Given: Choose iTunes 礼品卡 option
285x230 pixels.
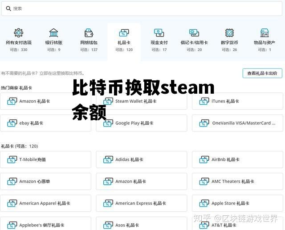Looking at the screenshot, I should [x=237, y=101].
